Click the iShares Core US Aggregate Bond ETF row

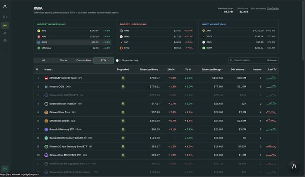(156, 164)
